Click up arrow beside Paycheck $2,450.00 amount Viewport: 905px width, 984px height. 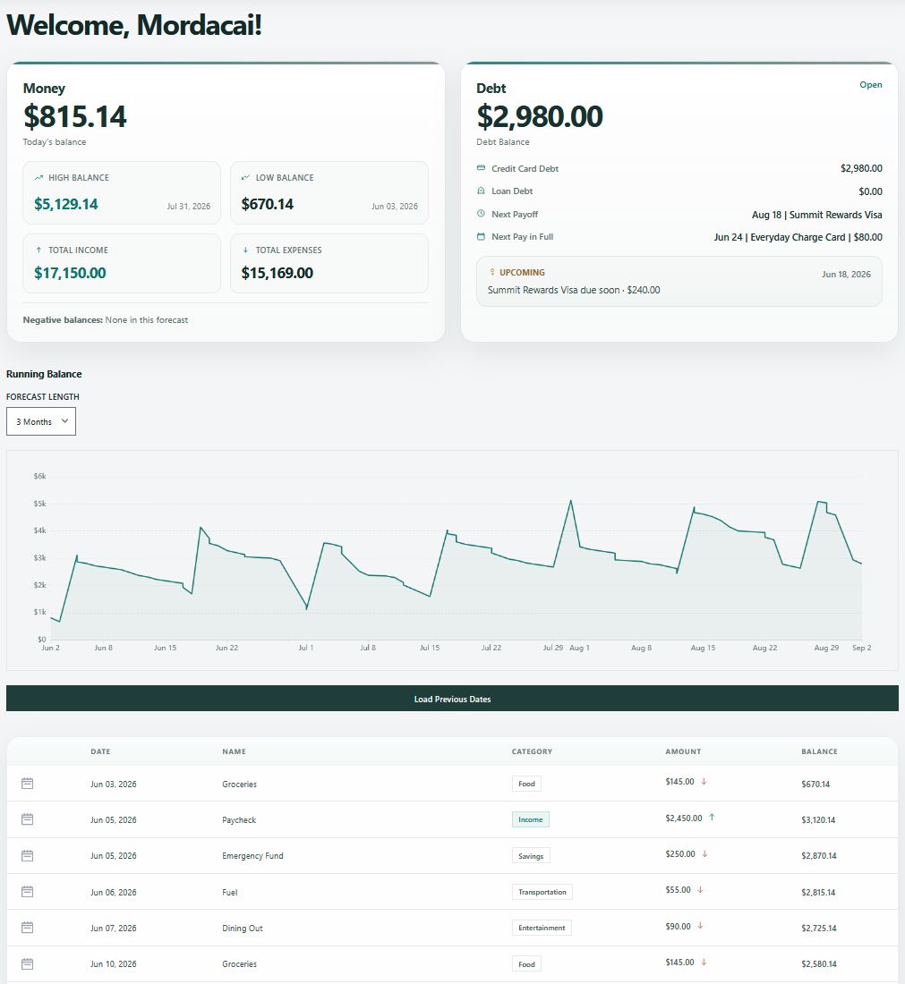[x=712, y=817]
